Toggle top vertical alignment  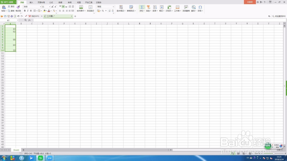click(60, 7)
